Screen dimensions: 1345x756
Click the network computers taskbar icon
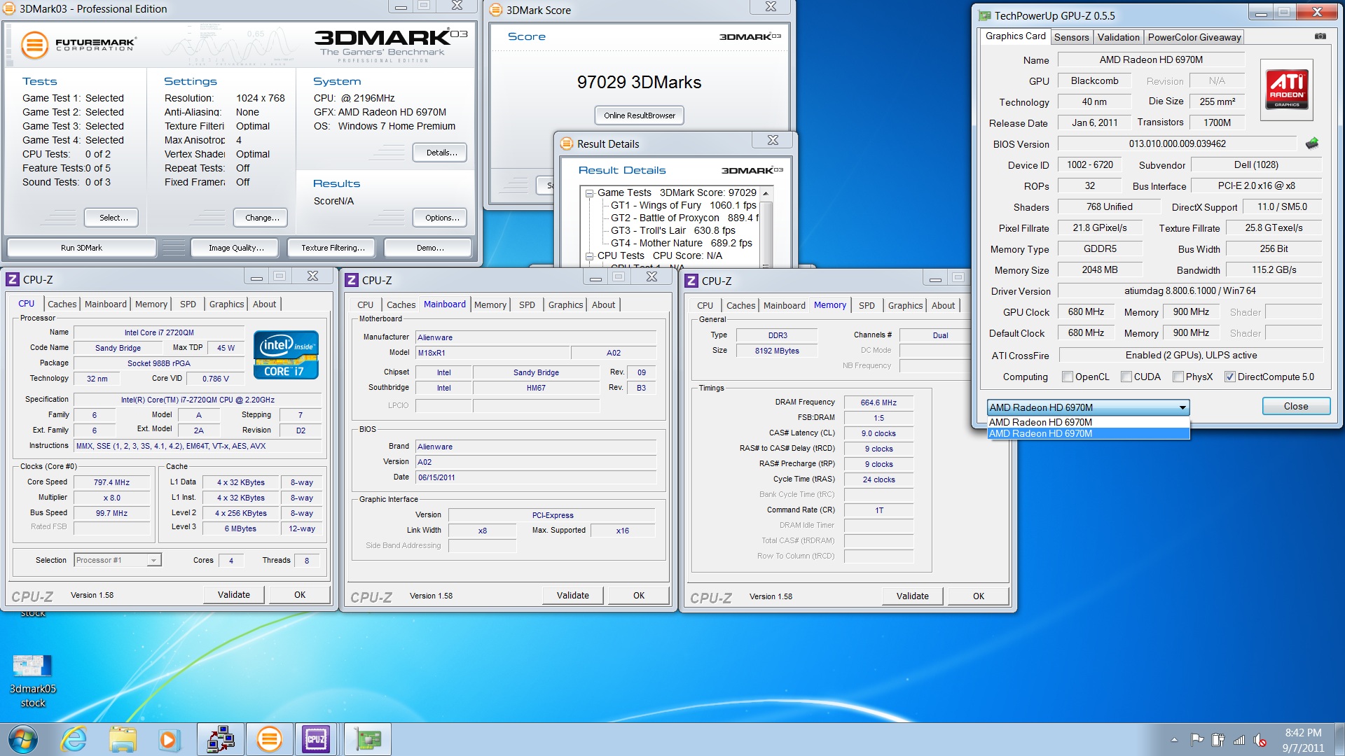[221, 739]
